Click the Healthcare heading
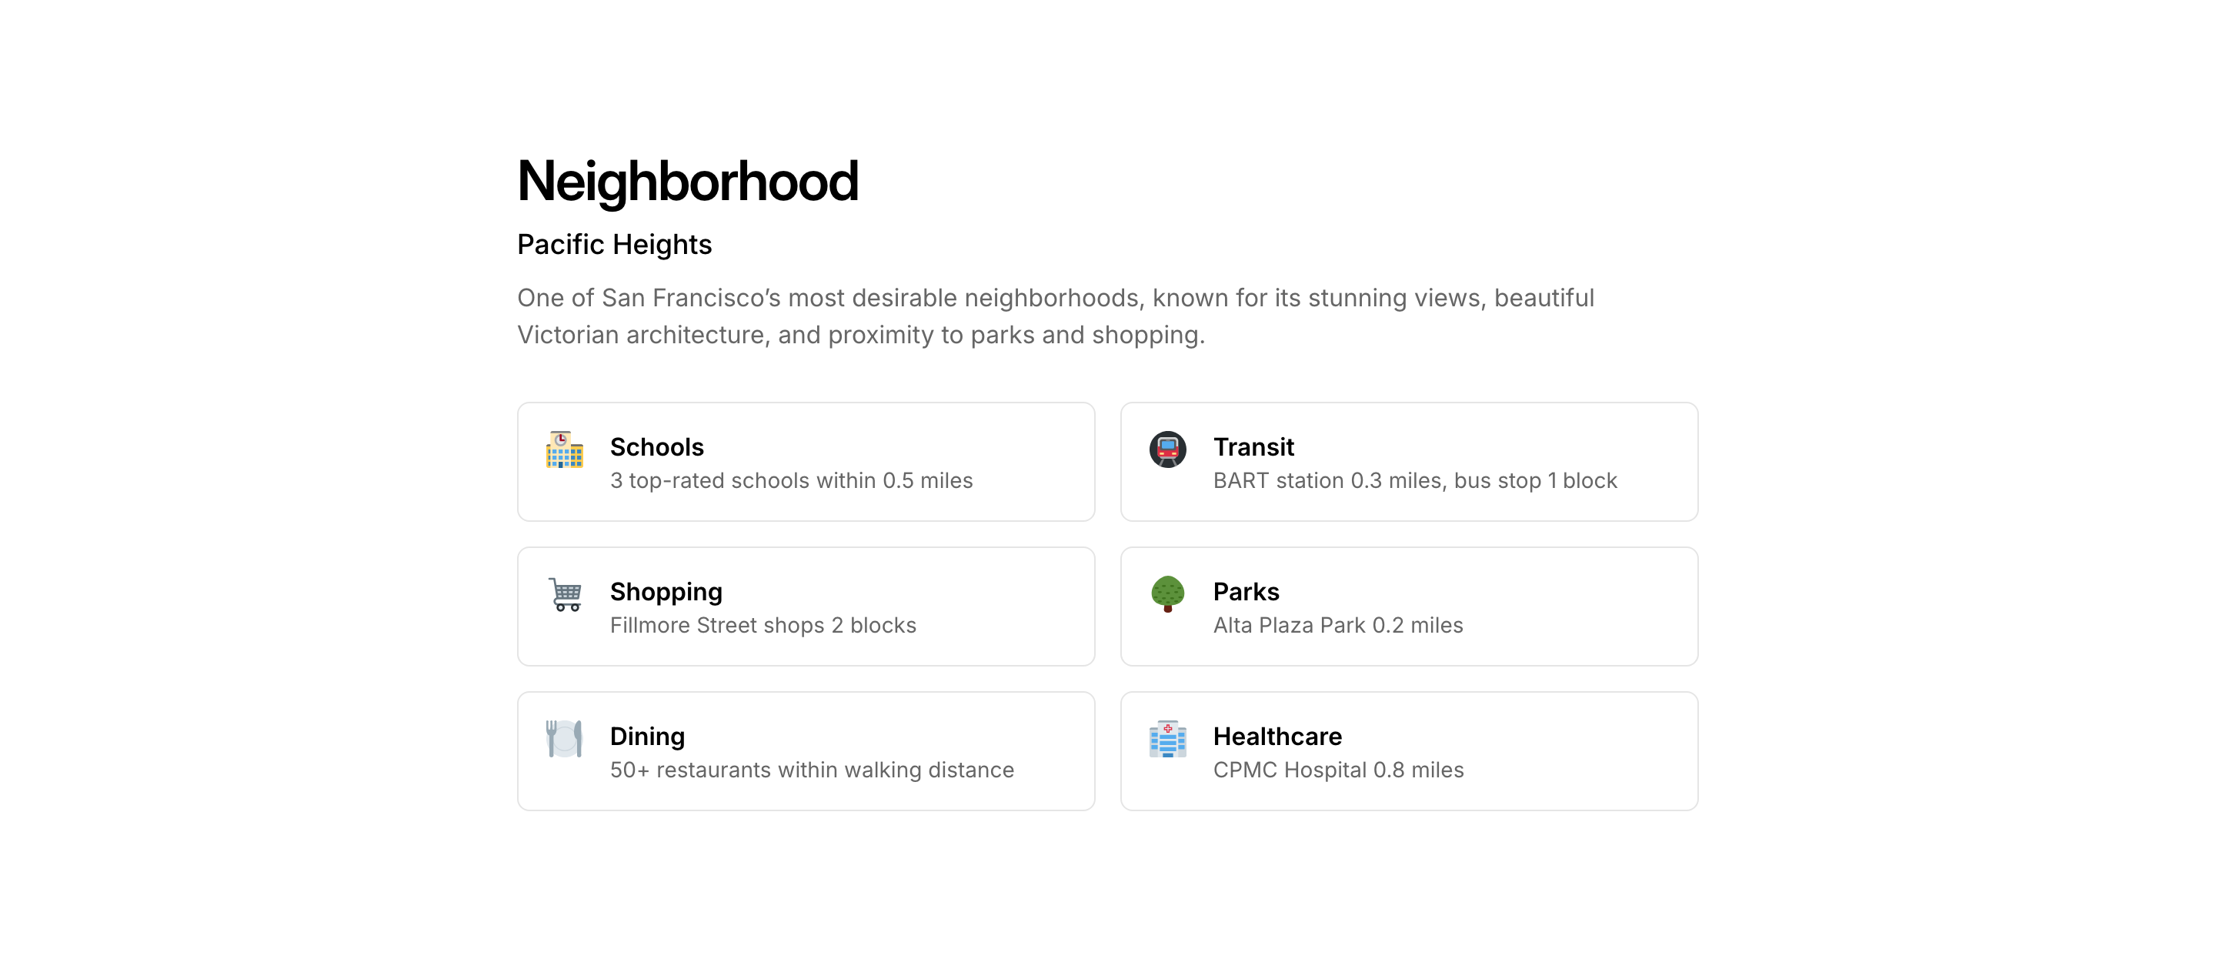 1277,736
